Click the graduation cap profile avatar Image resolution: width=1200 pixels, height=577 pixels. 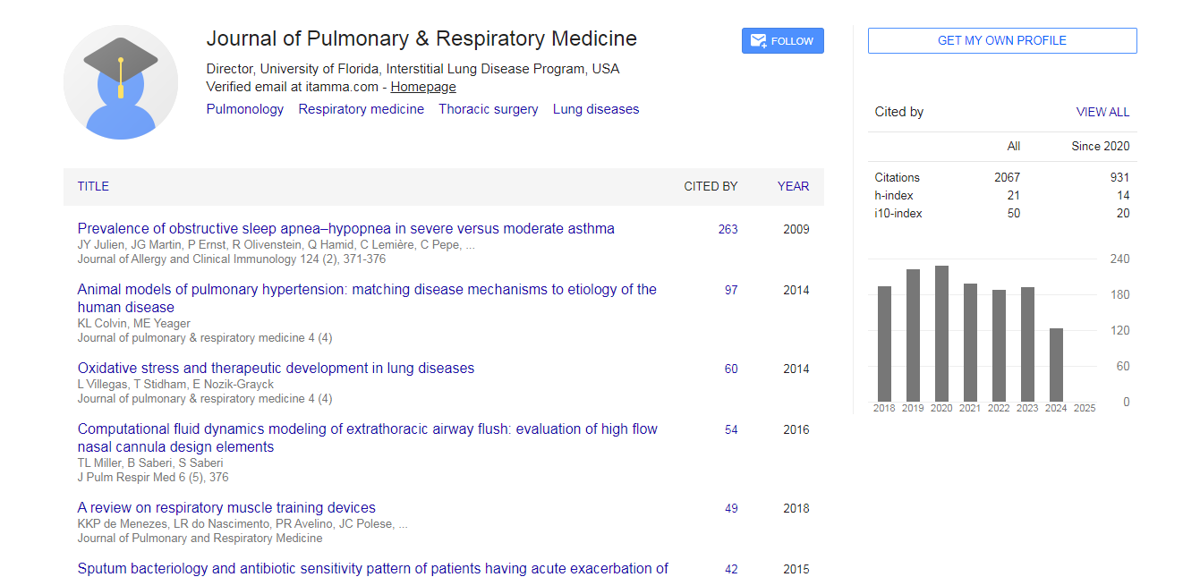click(x=121, y=82)
